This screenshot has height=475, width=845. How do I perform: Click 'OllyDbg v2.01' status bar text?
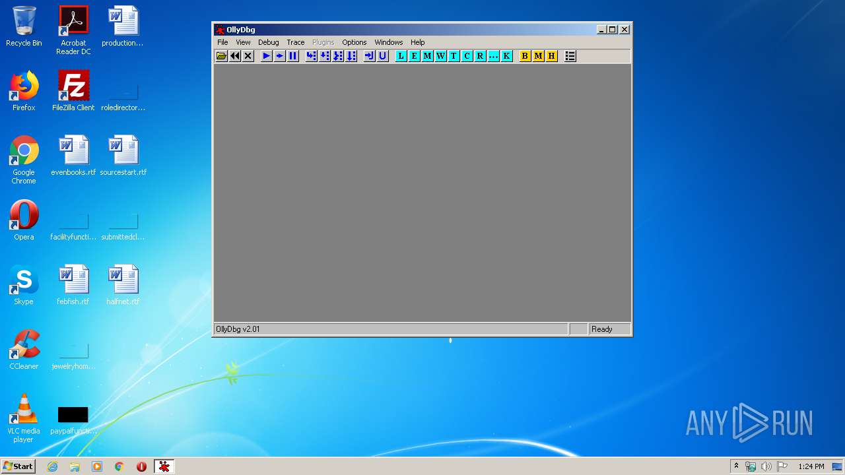238,329
